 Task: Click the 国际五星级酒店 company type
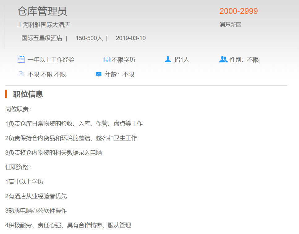point(42,38)
